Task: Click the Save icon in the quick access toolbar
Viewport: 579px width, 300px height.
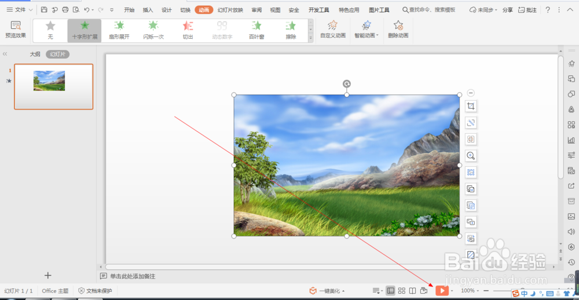Action: pos(44,10)
